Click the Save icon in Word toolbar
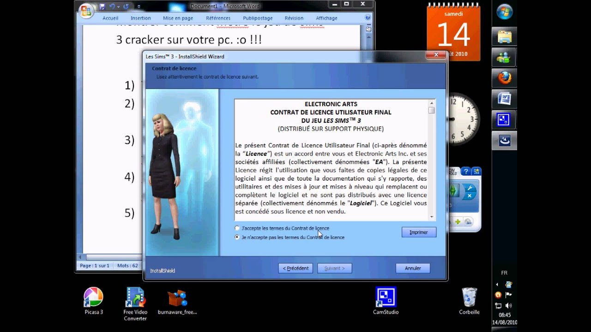This screenshot has height=332, width=591. pyautogui.click(x=102, y=6)
